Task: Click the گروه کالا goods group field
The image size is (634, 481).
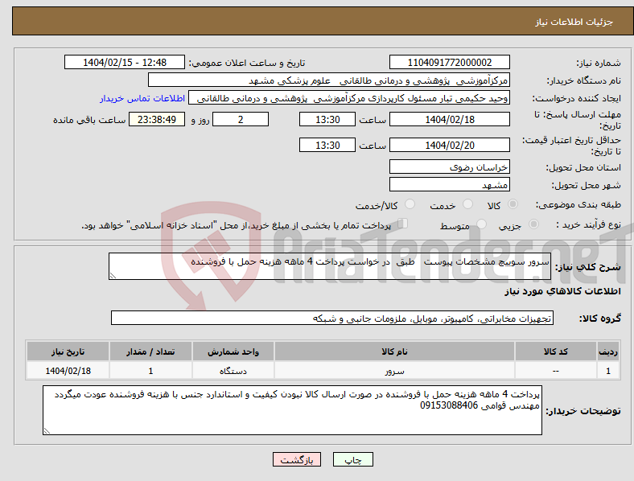Action: 332,318
